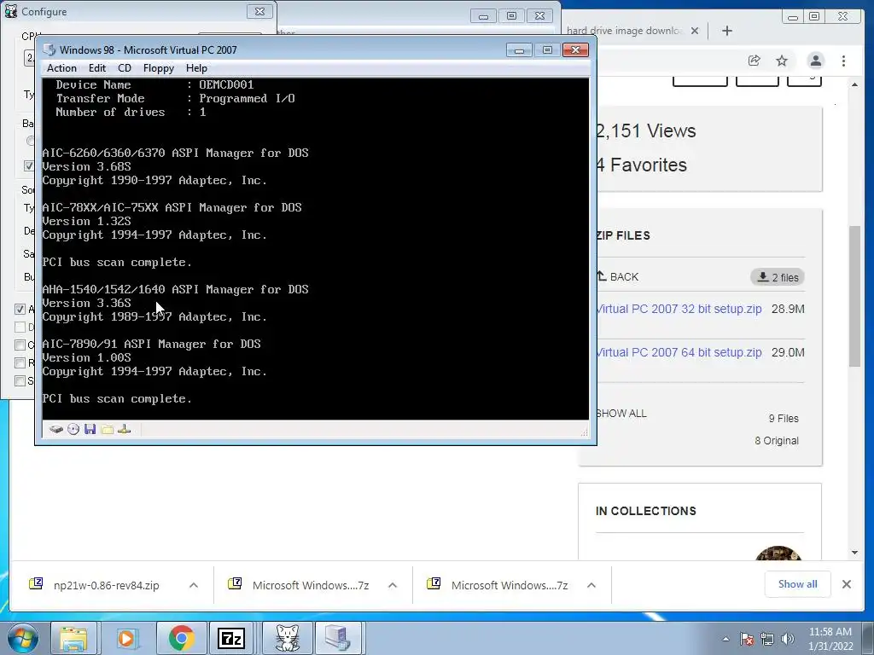The height and width of the screenshot is (655, 874).
Task: Toggle the checked checkbox labeled A in Configure
Action: point(20,309)
